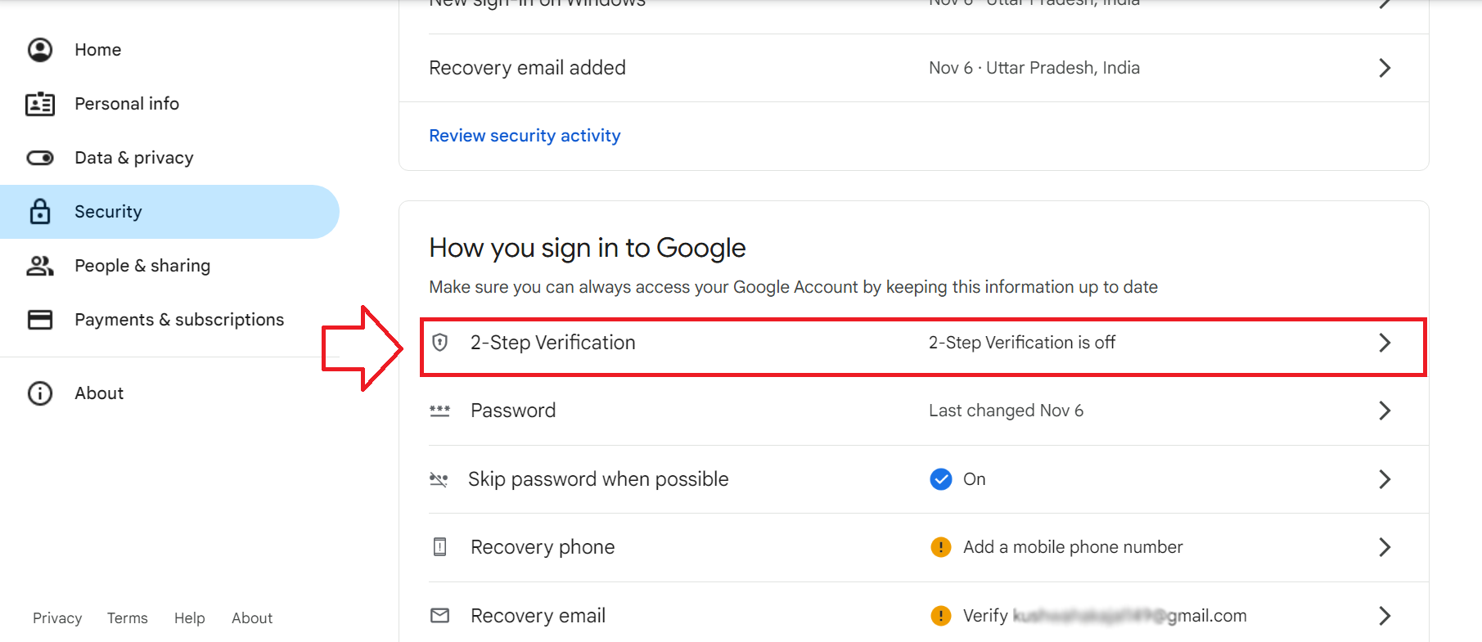Open Password settings via its chevron
Screen dimensions: 1482x642
click(1385, 411)
